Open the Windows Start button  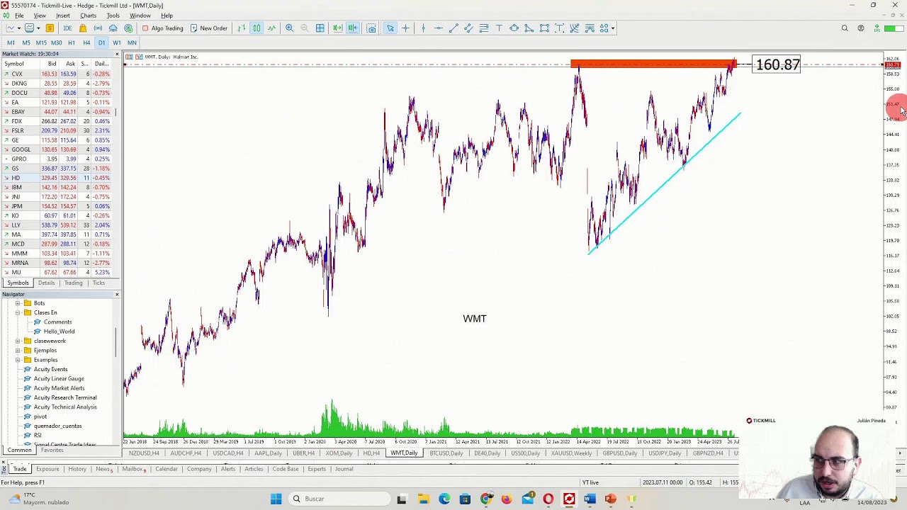(276, 499)
